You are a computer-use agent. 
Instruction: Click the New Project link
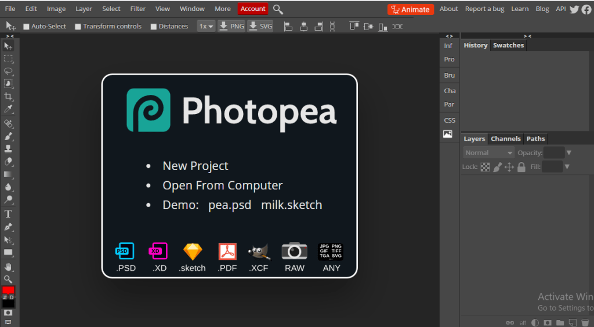pyautogui.click(x=195, y=166)
